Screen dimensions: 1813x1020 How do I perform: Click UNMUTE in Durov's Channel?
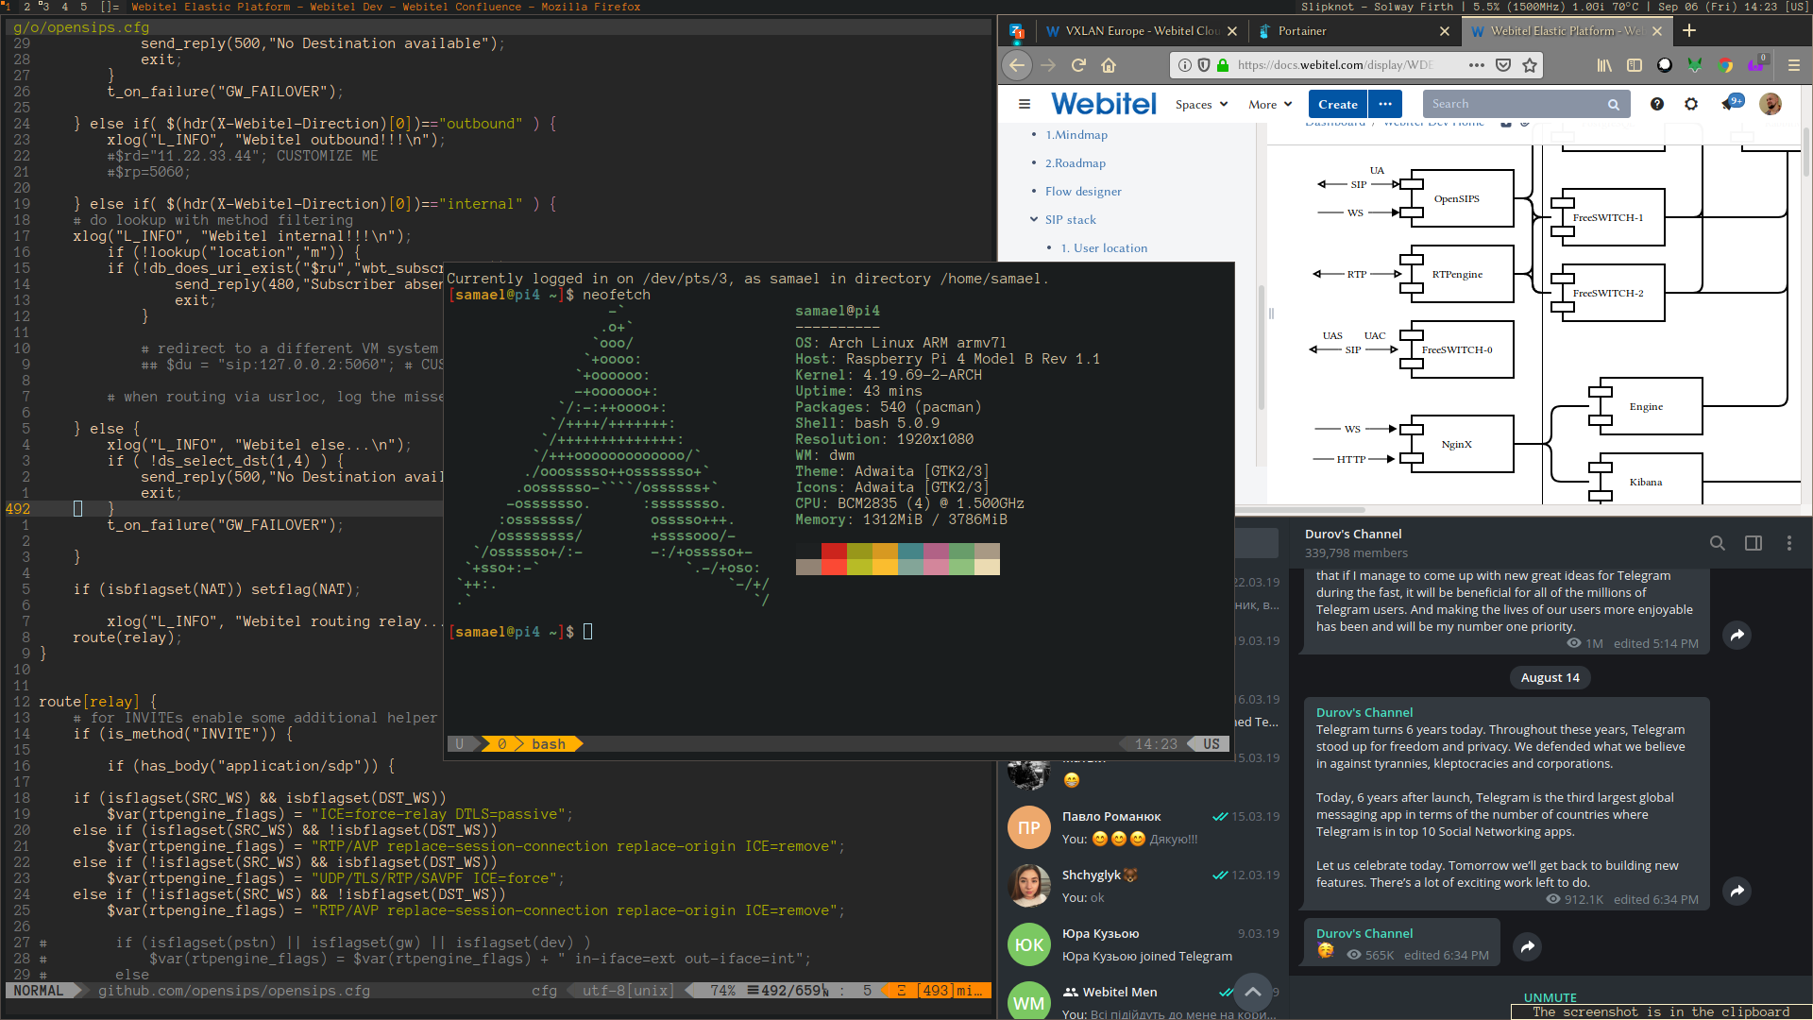(1550, 997)
